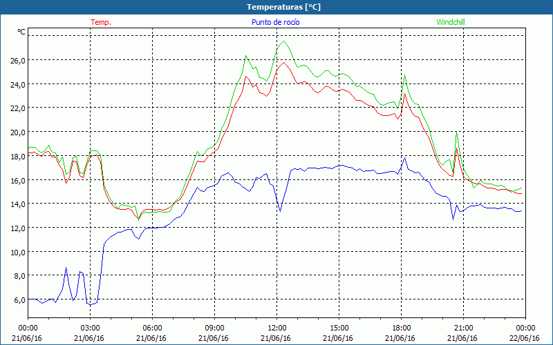Select the blue 'Punto de rocío' legend label
The width and height of the screenshot is (553, 345).
click(x=275, y=22)
